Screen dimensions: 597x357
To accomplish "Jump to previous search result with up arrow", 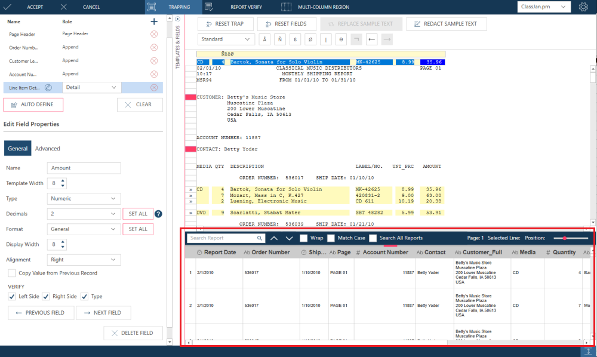I will pyautogui.click(x=274, y=238).
